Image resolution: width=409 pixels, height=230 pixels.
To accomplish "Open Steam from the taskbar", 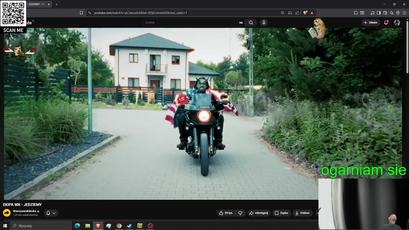I will (x=129, y=226).
